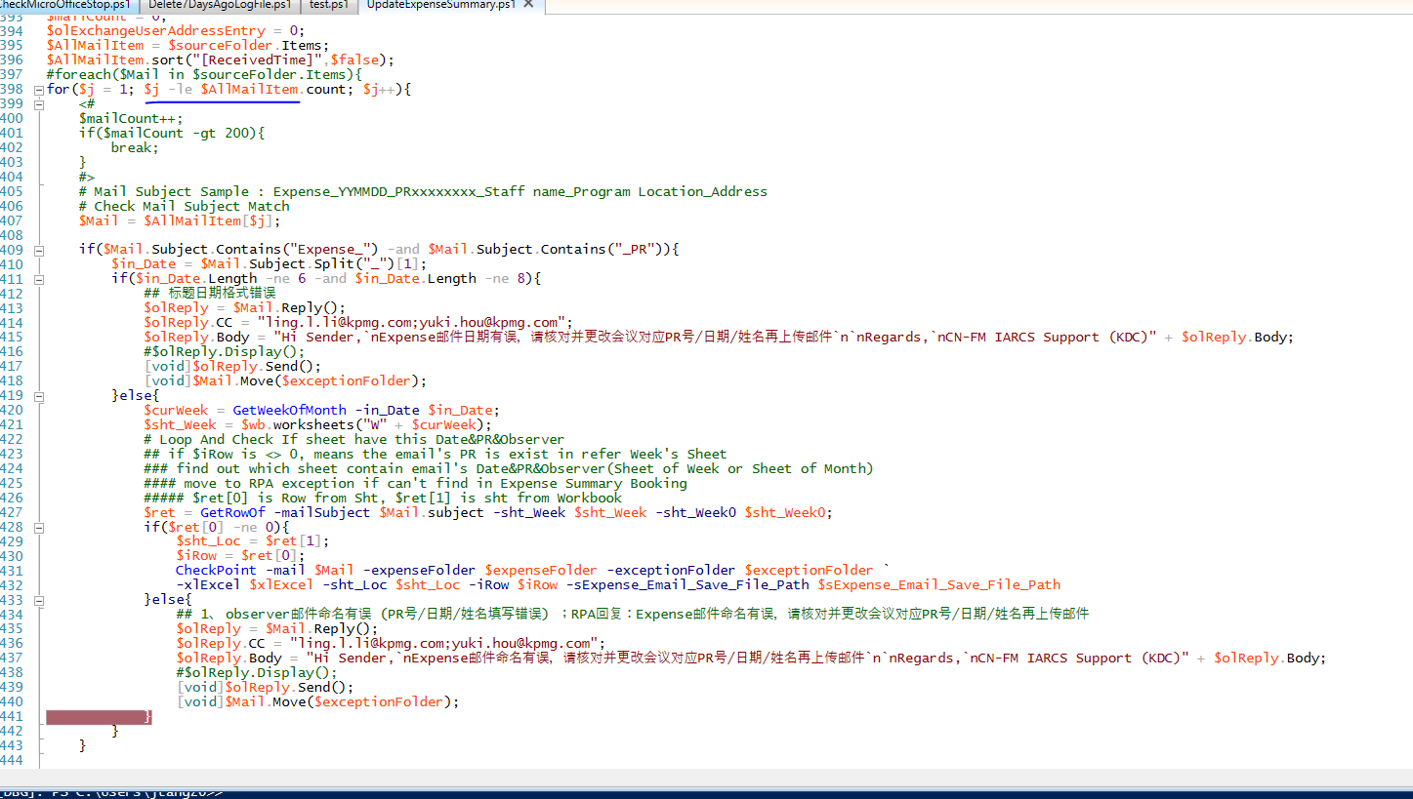
Task: Fold the $ret[0] if block at line 428
Action: tap(39, 527)
